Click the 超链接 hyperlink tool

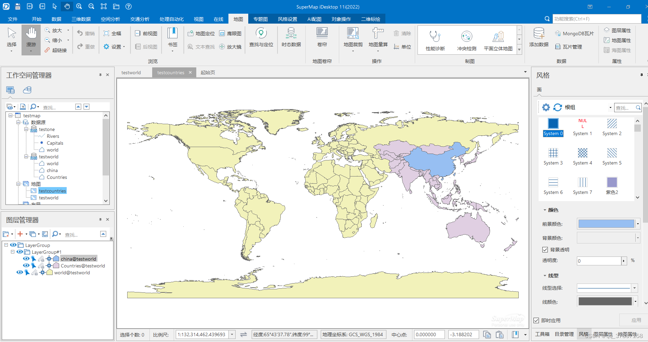pos(56,50)
